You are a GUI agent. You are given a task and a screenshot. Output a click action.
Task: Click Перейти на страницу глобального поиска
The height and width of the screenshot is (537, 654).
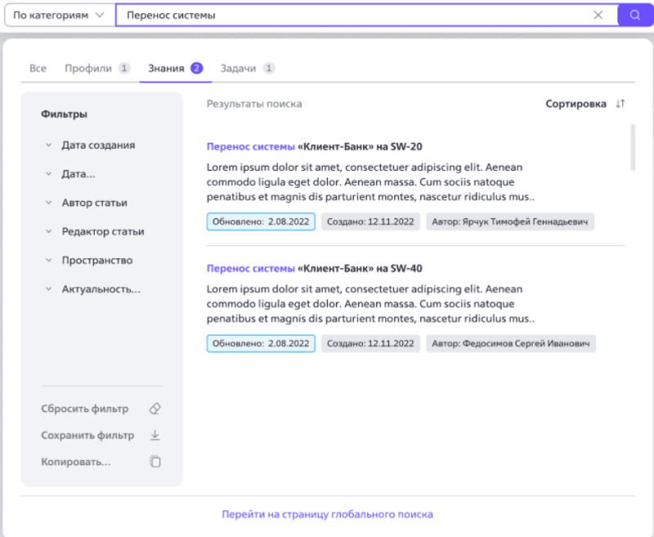tap(327, 515)
